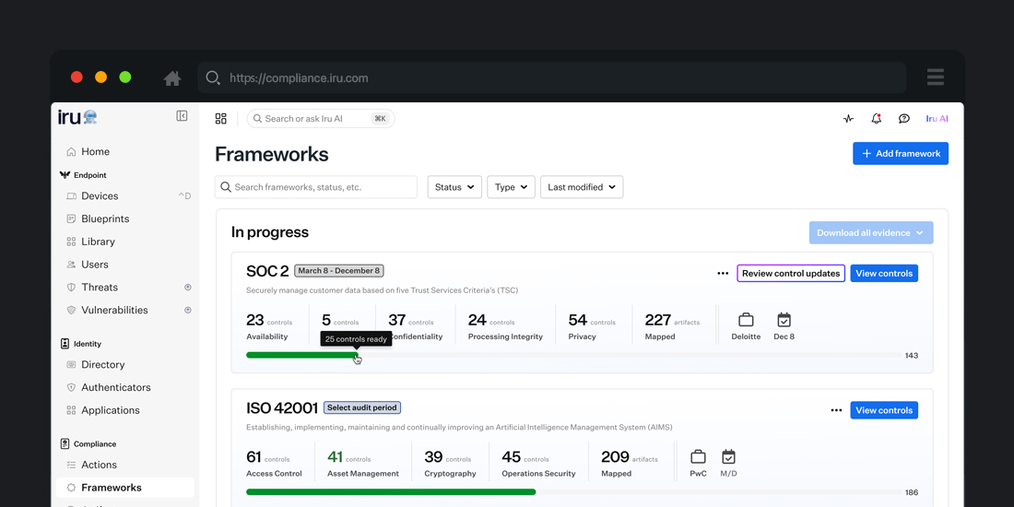Click the 39 controls Cryptography stat
Viewport: 1014px width, 507px height.
[x=450, y=464]
